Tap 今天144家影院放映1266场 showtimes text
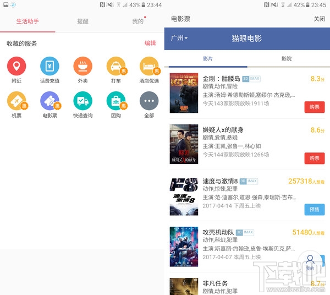The height and width of the screenshot is (295, 330). click(x=236, y=155)
